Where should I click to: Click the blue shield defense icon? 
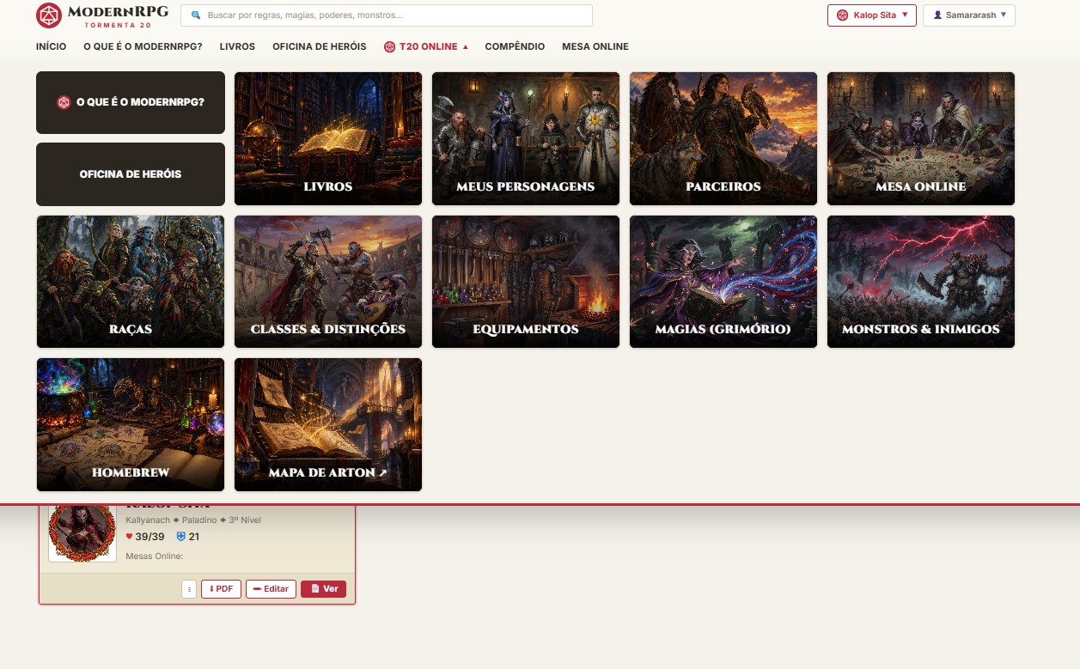click(x=180, y=537)
